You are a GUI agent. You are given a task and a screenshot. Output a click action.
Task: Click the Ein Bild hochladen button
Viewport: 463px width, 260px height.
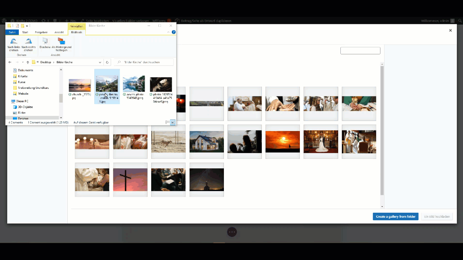437,217
